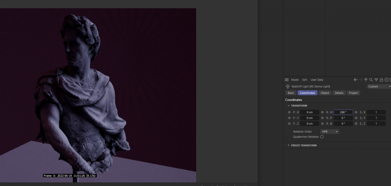Enable the Quaternion Rotation checkbox
391x186 pixels.
click(322, 137)
